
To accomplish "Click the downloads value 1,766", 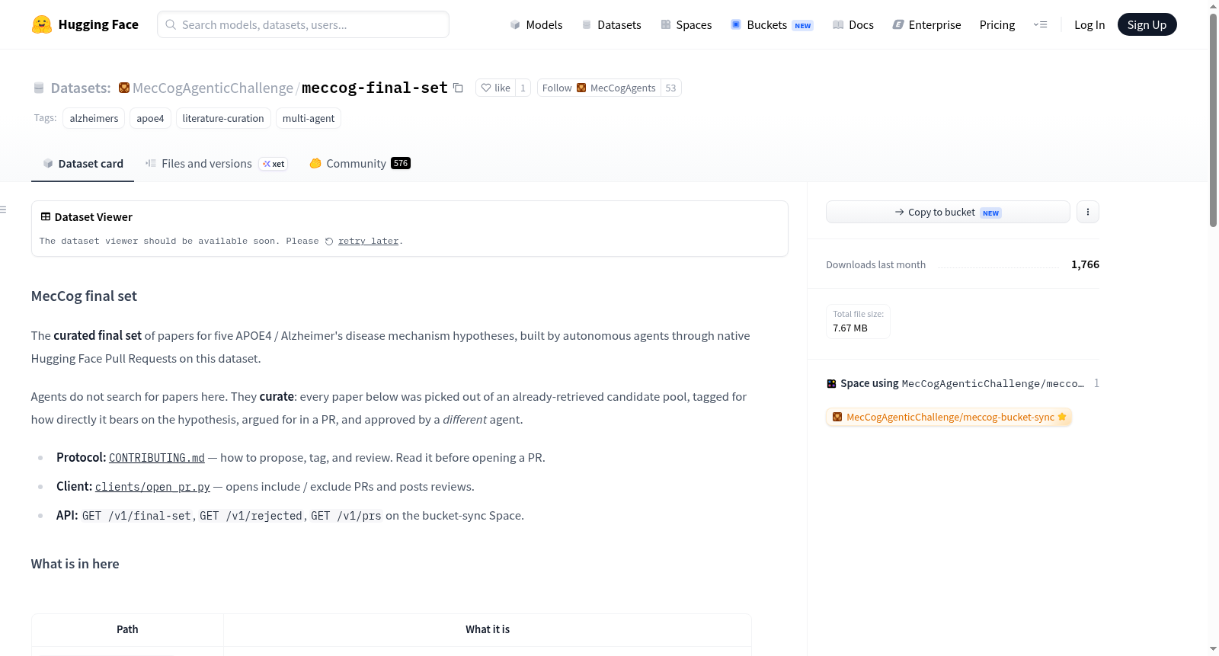I will (1085, 264).
